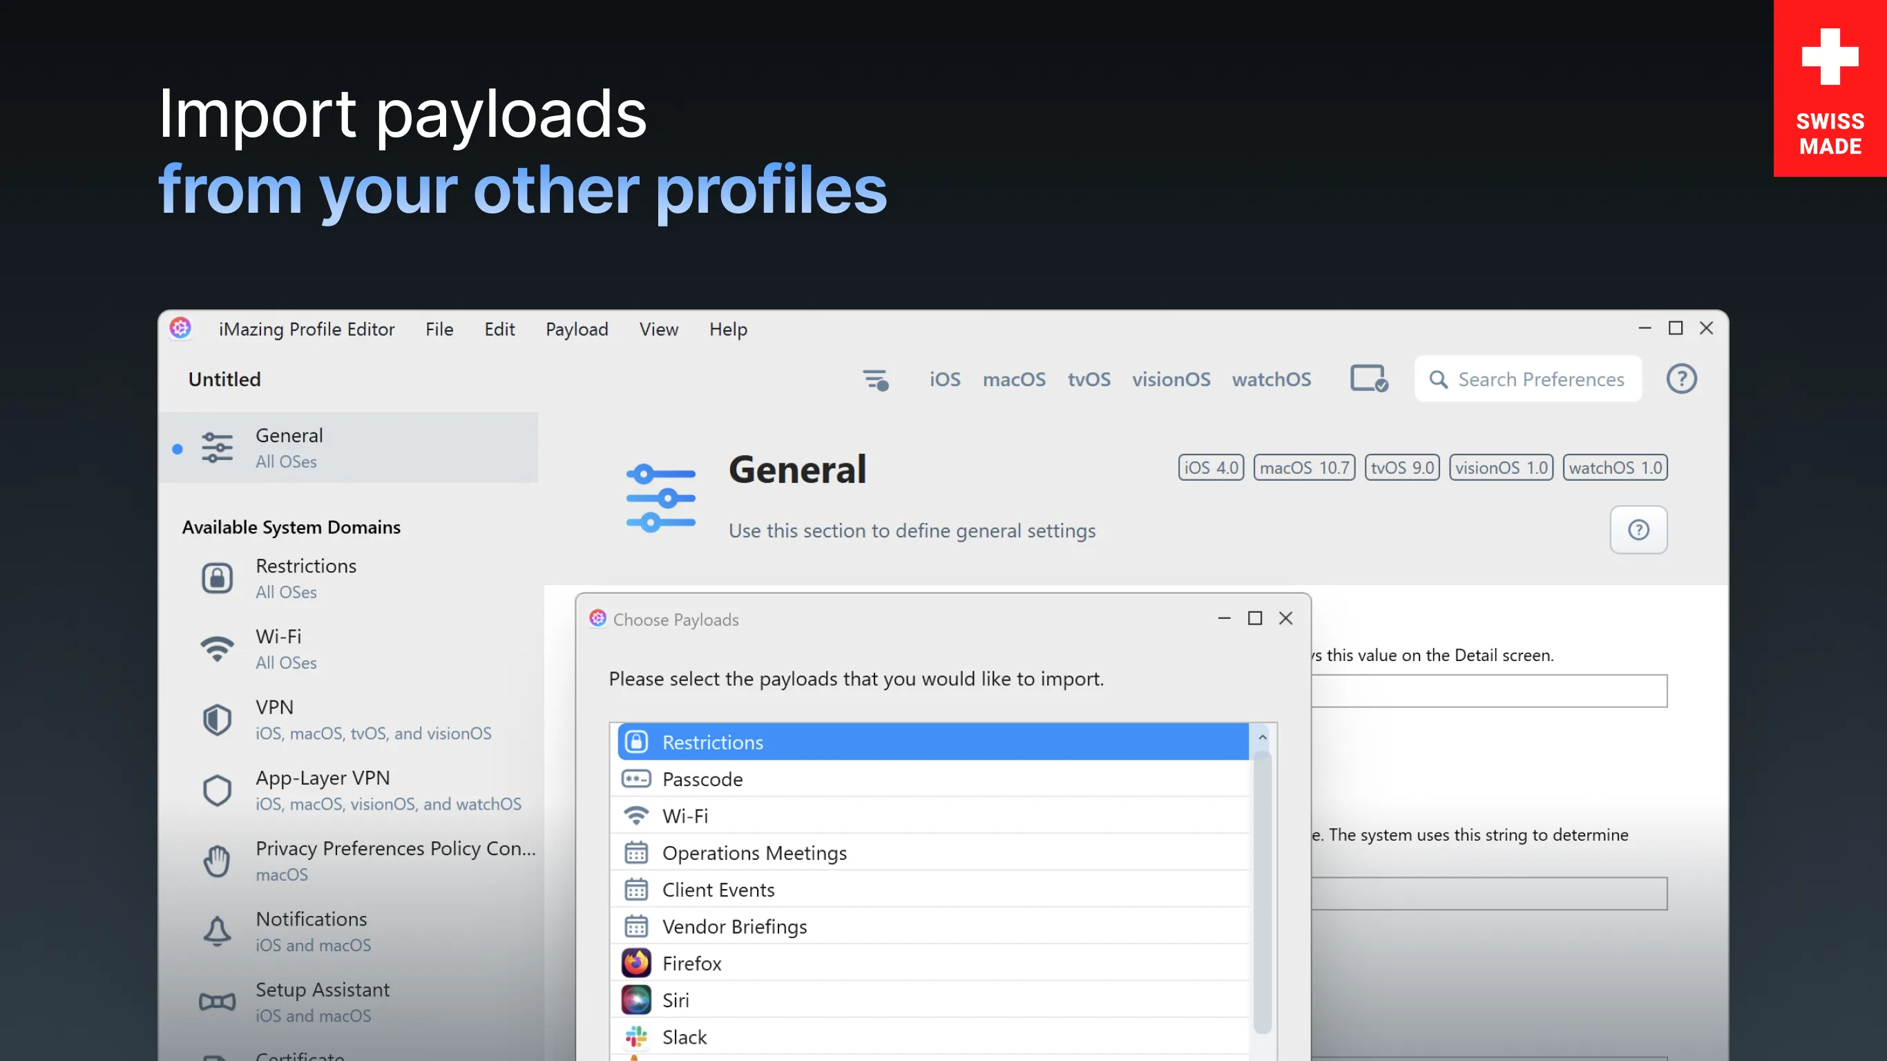The height and width of the screenshot is (1061, 1887).
Task: Click payload list scroll-up arrow
Action: coord(1262,737)
